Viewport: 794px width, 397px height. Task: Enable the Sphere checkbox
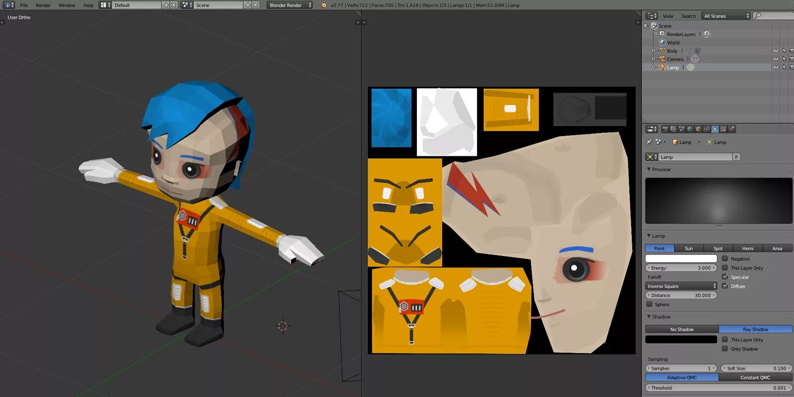(x=649, y=304)
